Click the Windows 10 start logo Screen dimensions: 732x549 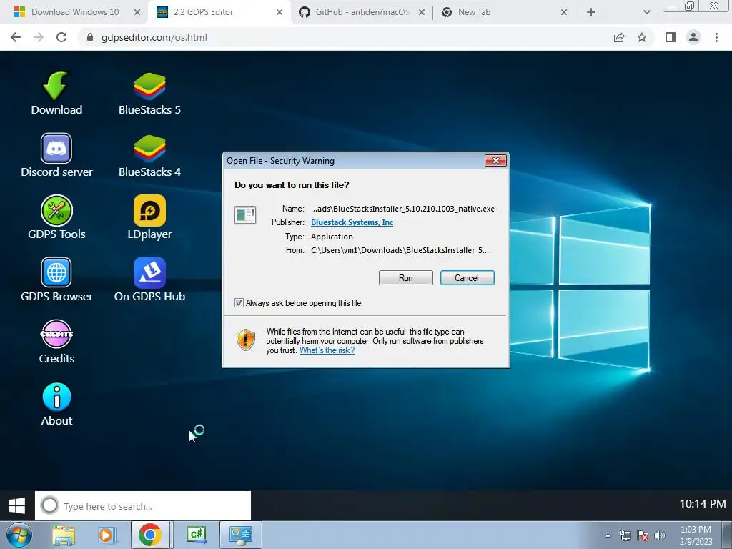pos(17,505)
